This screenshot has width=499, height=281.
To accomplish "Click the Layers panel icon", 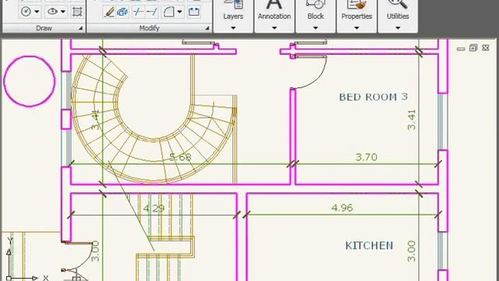I will 233,5.
